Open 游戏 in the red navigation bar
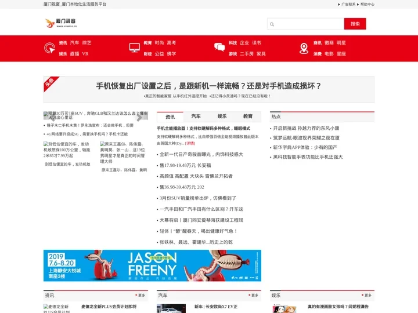 [x=233, y=54]
